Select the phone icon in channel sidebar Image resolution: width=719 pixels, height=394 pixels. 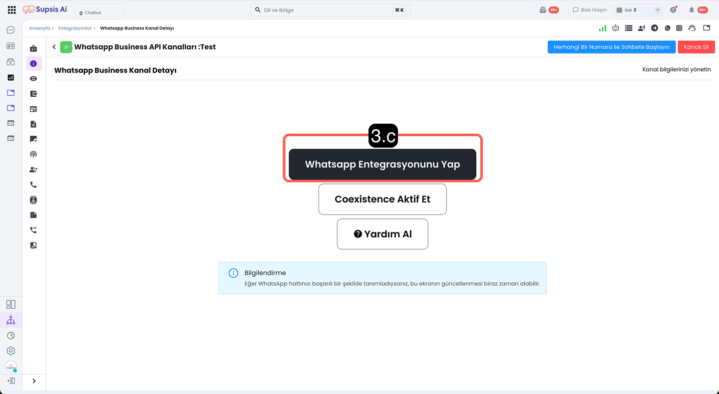pos(33,185)
